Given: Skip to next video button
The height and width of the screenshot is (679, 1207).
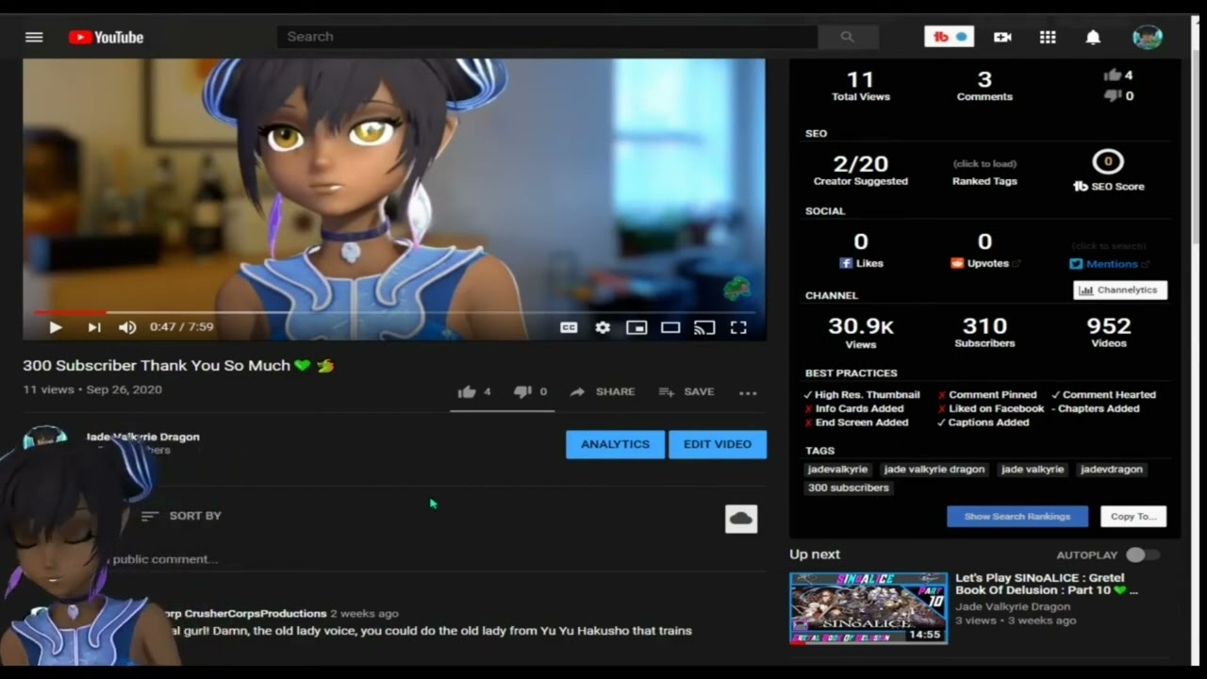Looking at the screenshot, I should click(94, 327).
